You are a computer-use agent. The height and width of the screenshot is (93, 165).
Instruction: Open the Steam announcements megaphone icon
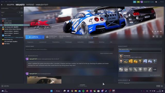tap(135, 2)
